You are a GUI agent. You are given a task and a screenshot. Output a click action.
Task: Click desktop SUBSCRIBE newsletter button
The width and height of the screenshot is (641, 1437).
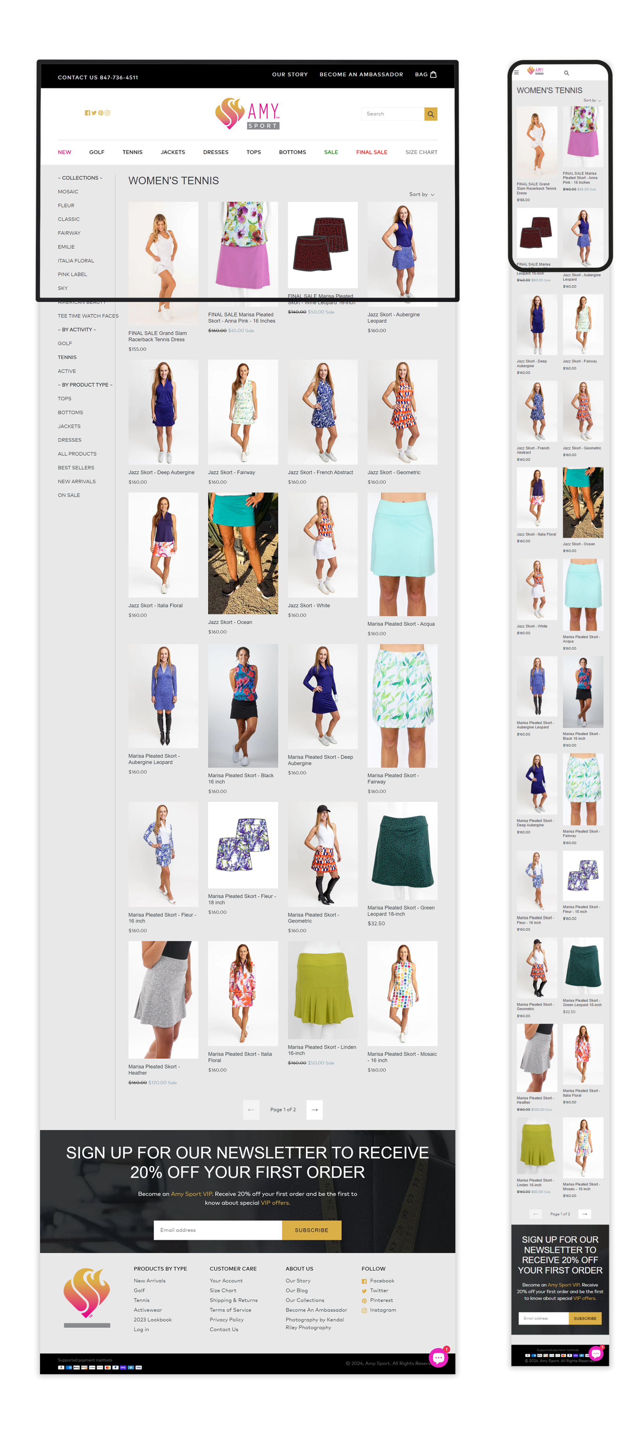click(311, 1230)
